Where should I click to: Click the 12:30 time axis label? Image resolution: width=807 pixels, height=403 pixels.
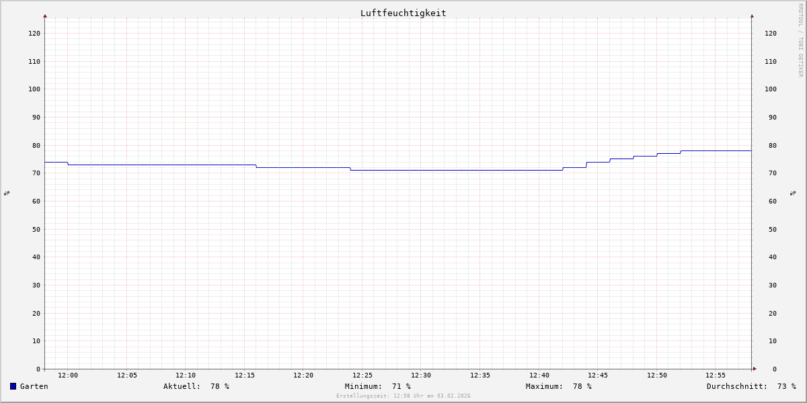tap(421, 375)
